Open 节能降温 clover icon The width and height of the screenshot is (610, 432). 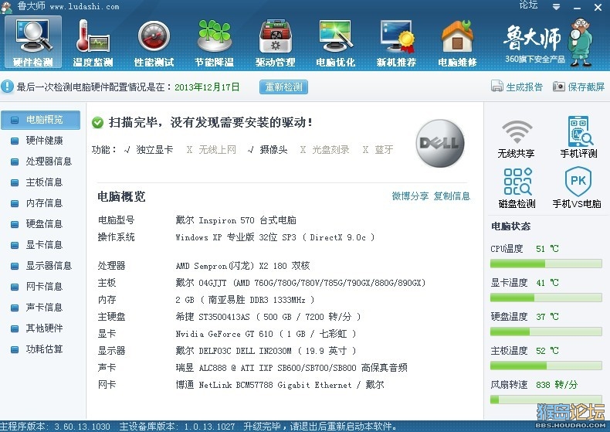pyautogui.click(x=215, y=42)
